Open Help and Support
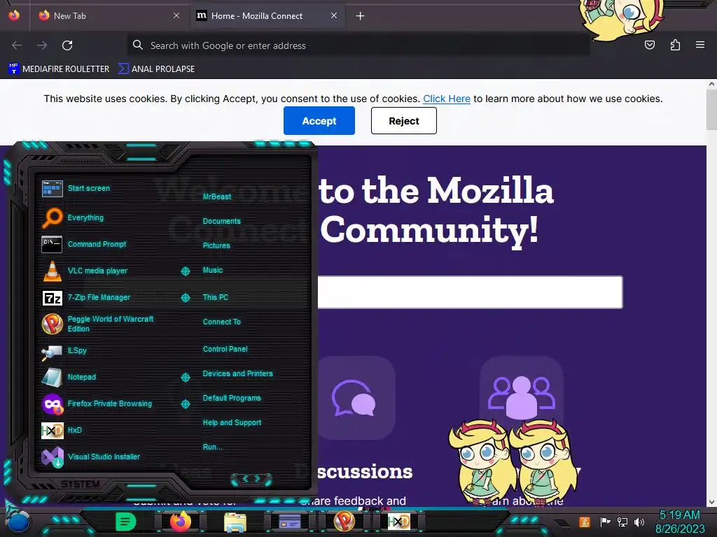This screenshot has width=717, height=537. pyautogui.click(x=232, y=423)
